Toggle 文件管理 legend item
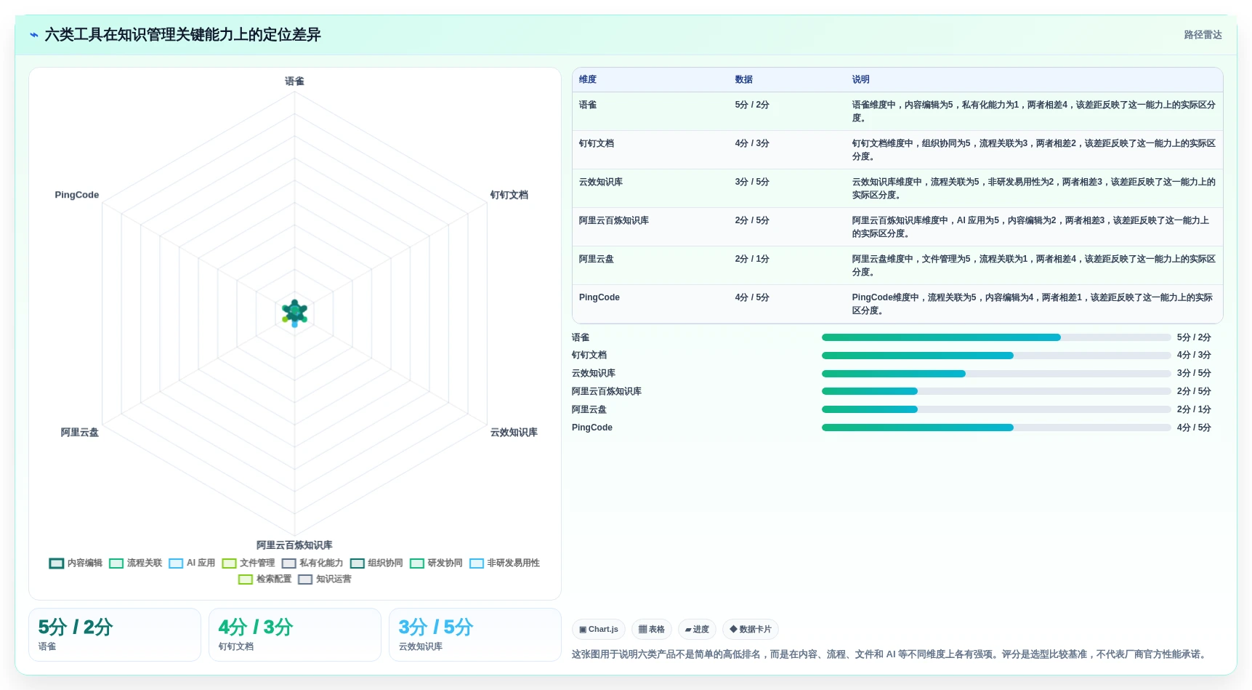The height and width of the screenshot is (690, 1252). click(x=249, y=563)
